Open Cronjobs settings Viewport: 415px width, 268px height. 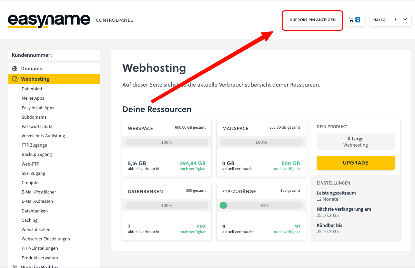pyautogui.click(x=30, y=182)
